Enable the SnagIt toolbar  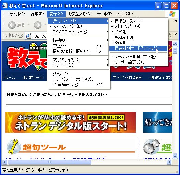click(x=138, y=43)
